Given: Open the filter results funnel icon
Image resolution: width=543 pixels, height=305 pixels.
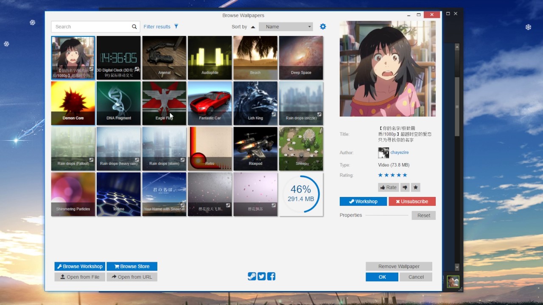Looking at the screenshot, I should tap(176, 26).
